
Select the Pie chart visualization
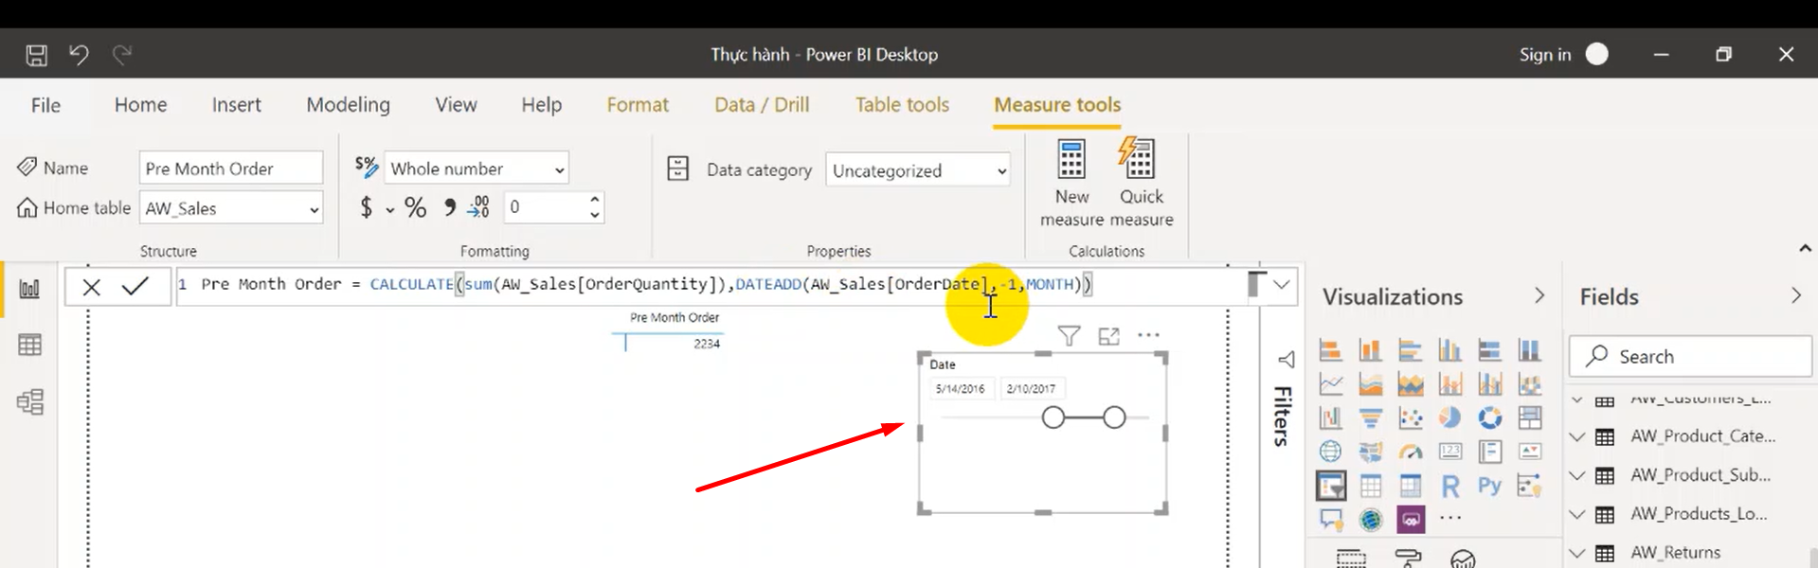pyautogui.click(x=1450, y=417)
